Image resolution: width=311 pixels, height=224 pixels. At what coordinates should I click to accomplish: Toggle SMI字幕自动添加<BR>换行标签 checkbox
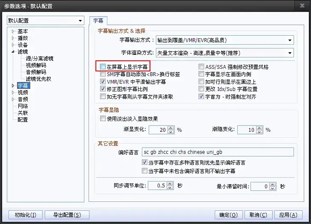coord(103,74)
